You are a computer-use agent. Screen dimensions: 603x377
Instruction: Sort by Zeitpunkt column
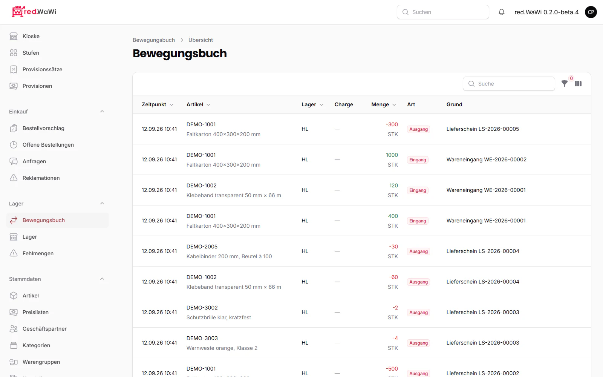click(158, 104)
